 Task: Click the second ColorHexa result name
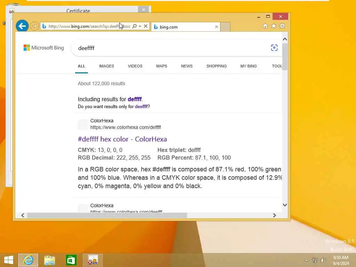pos(102,205)
